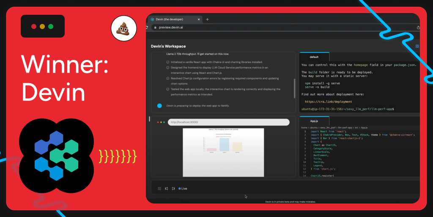Skip forward to next step
Viewport: 433px width, 217px height.
coord(173,189)
